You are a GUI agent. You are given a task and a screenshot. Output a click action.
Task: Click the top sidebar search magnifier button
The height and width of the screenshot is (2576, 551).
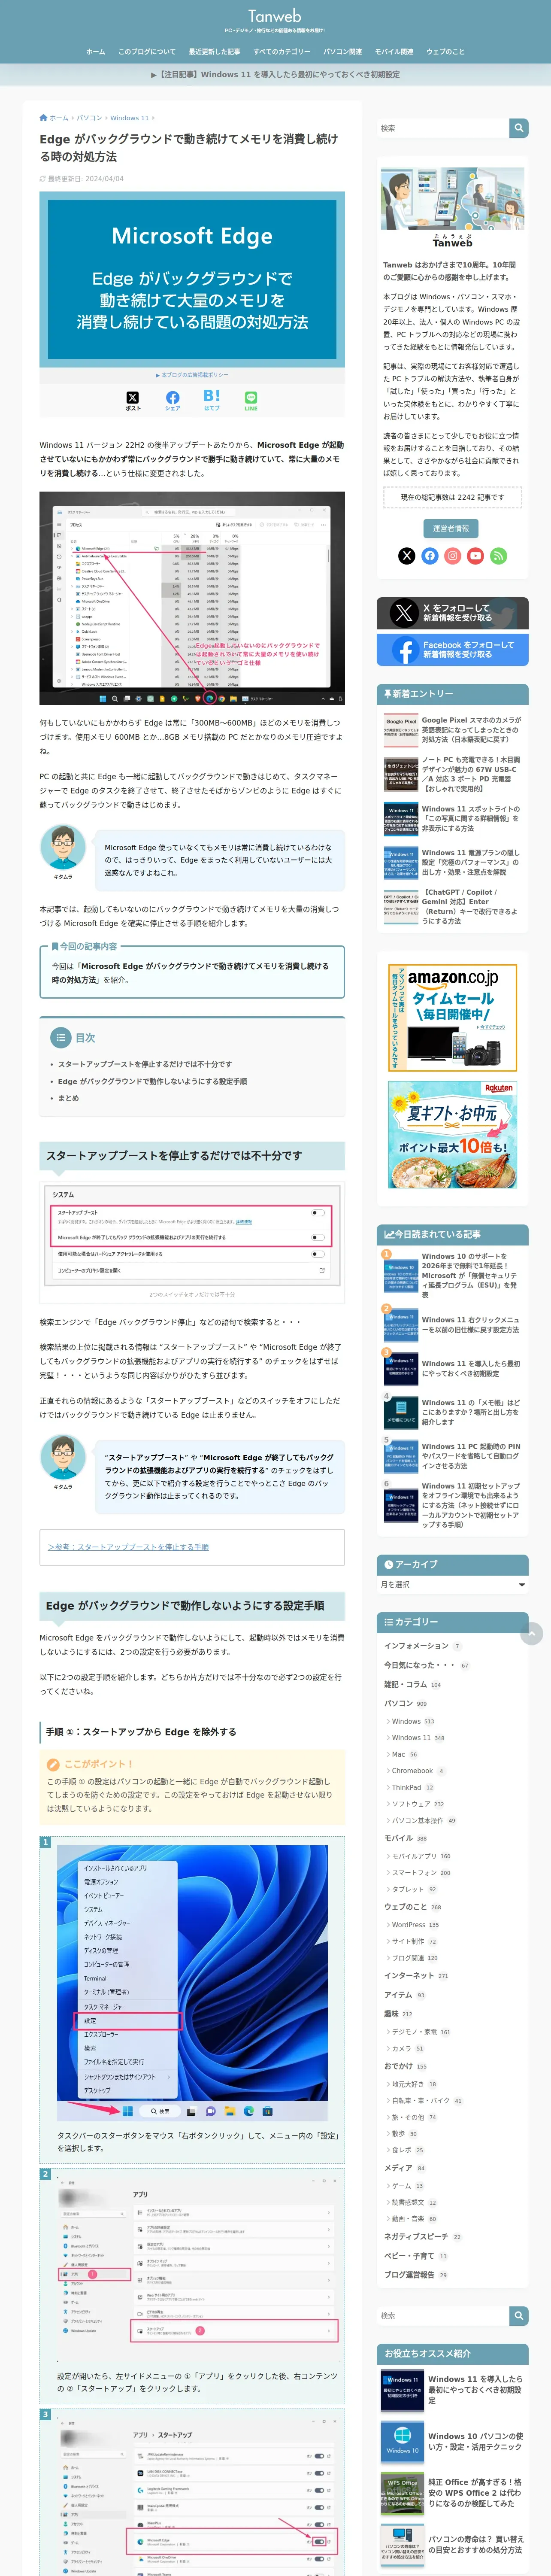(x=518, y=128)
